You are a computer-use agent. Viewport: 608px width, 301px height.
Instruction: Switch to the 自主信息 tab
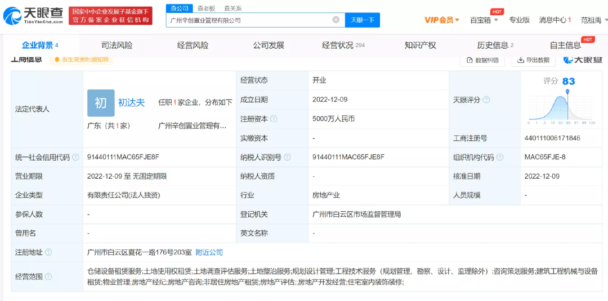tap(566, 45)
